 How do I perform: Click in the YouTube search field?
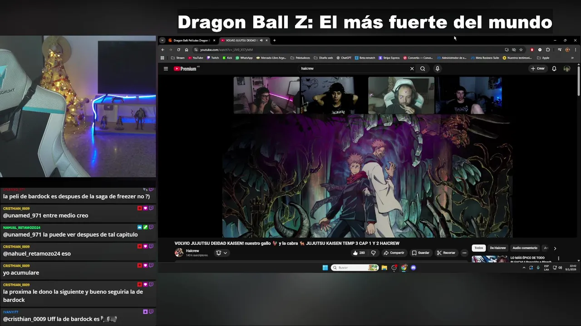[x=354, y=69]
